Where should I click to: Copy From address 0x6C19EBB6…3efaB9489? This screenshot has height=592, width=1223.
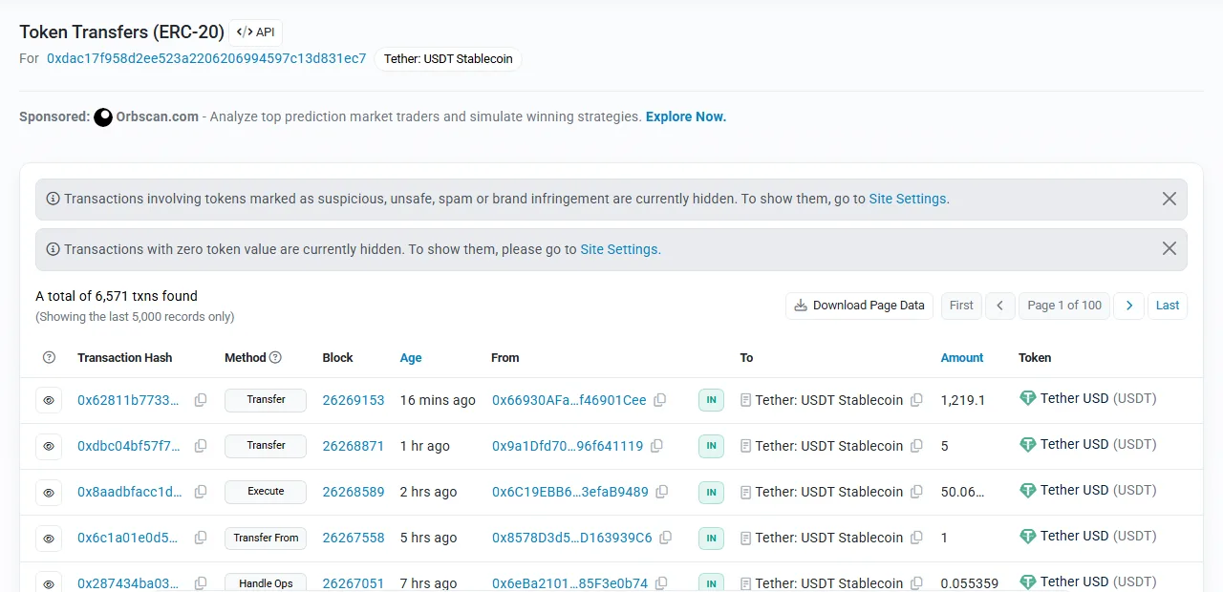(662, 492)
